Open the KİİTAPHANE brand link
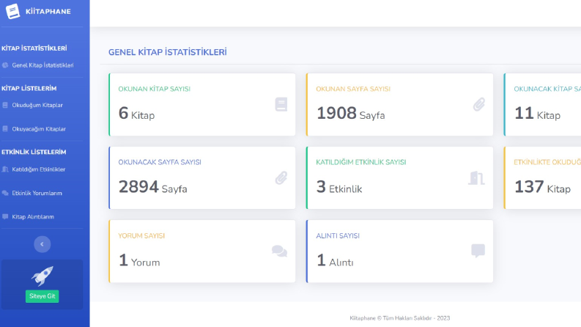Screen dimensions: 581x327 click(x=48, y=12)
